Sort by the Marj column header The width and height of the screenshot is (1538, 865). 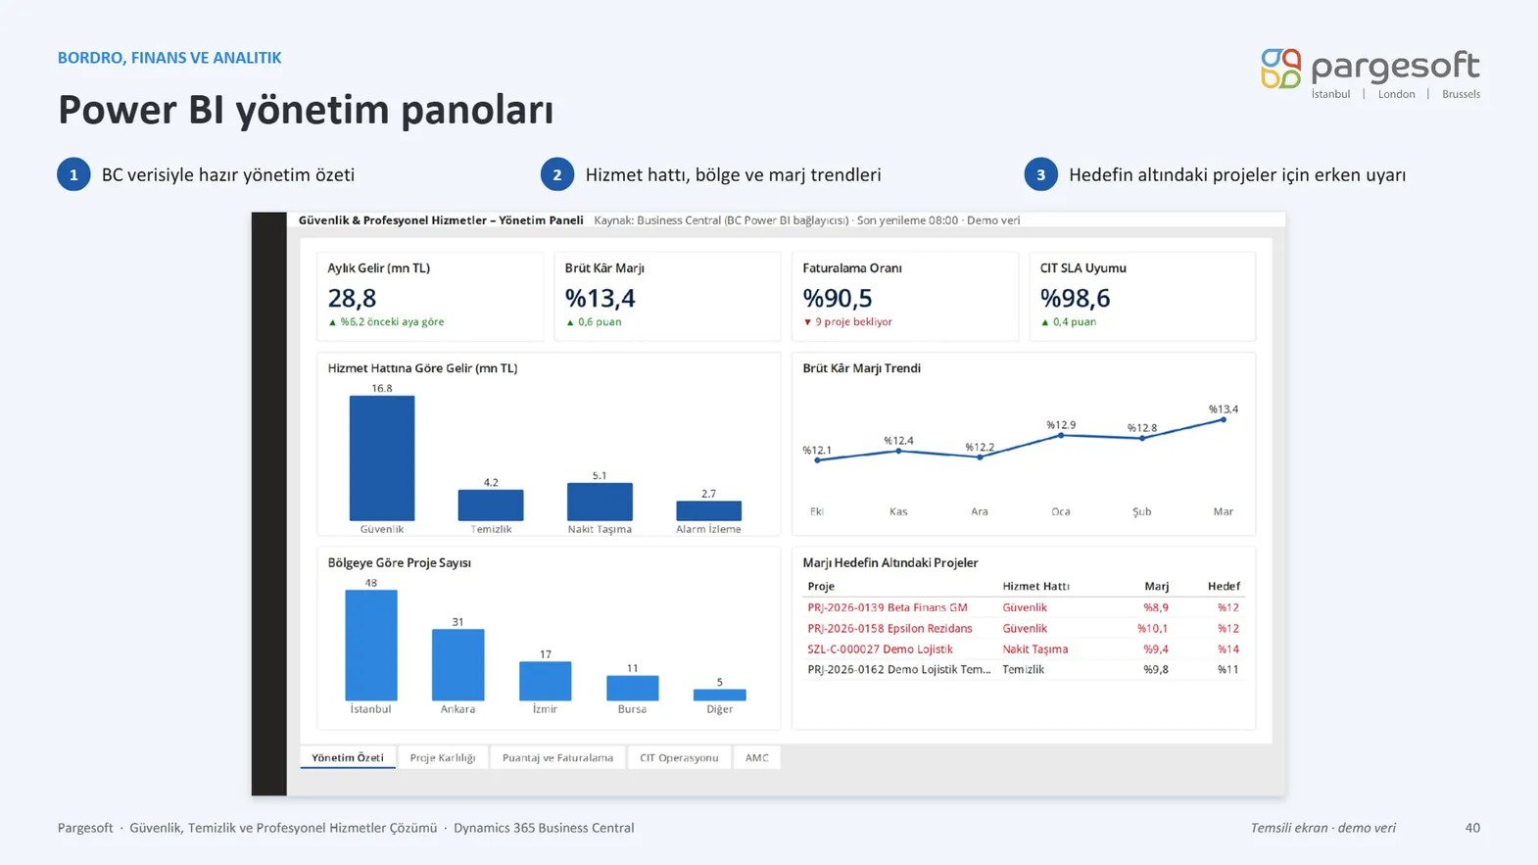pyautogui.click(x=1157, y=586)
